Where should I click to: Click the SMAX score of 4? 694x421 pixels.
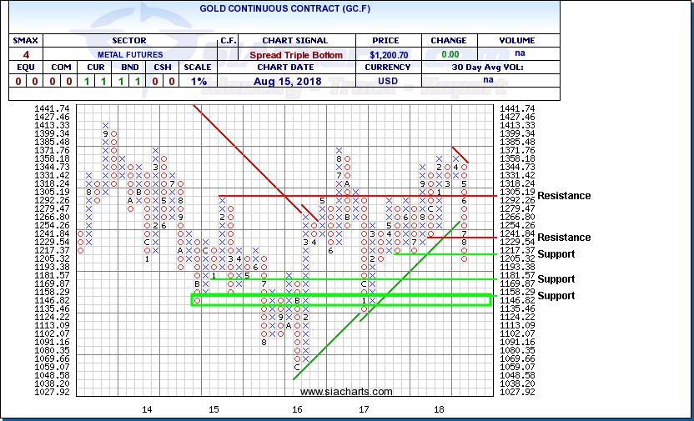tap(23, 54)
